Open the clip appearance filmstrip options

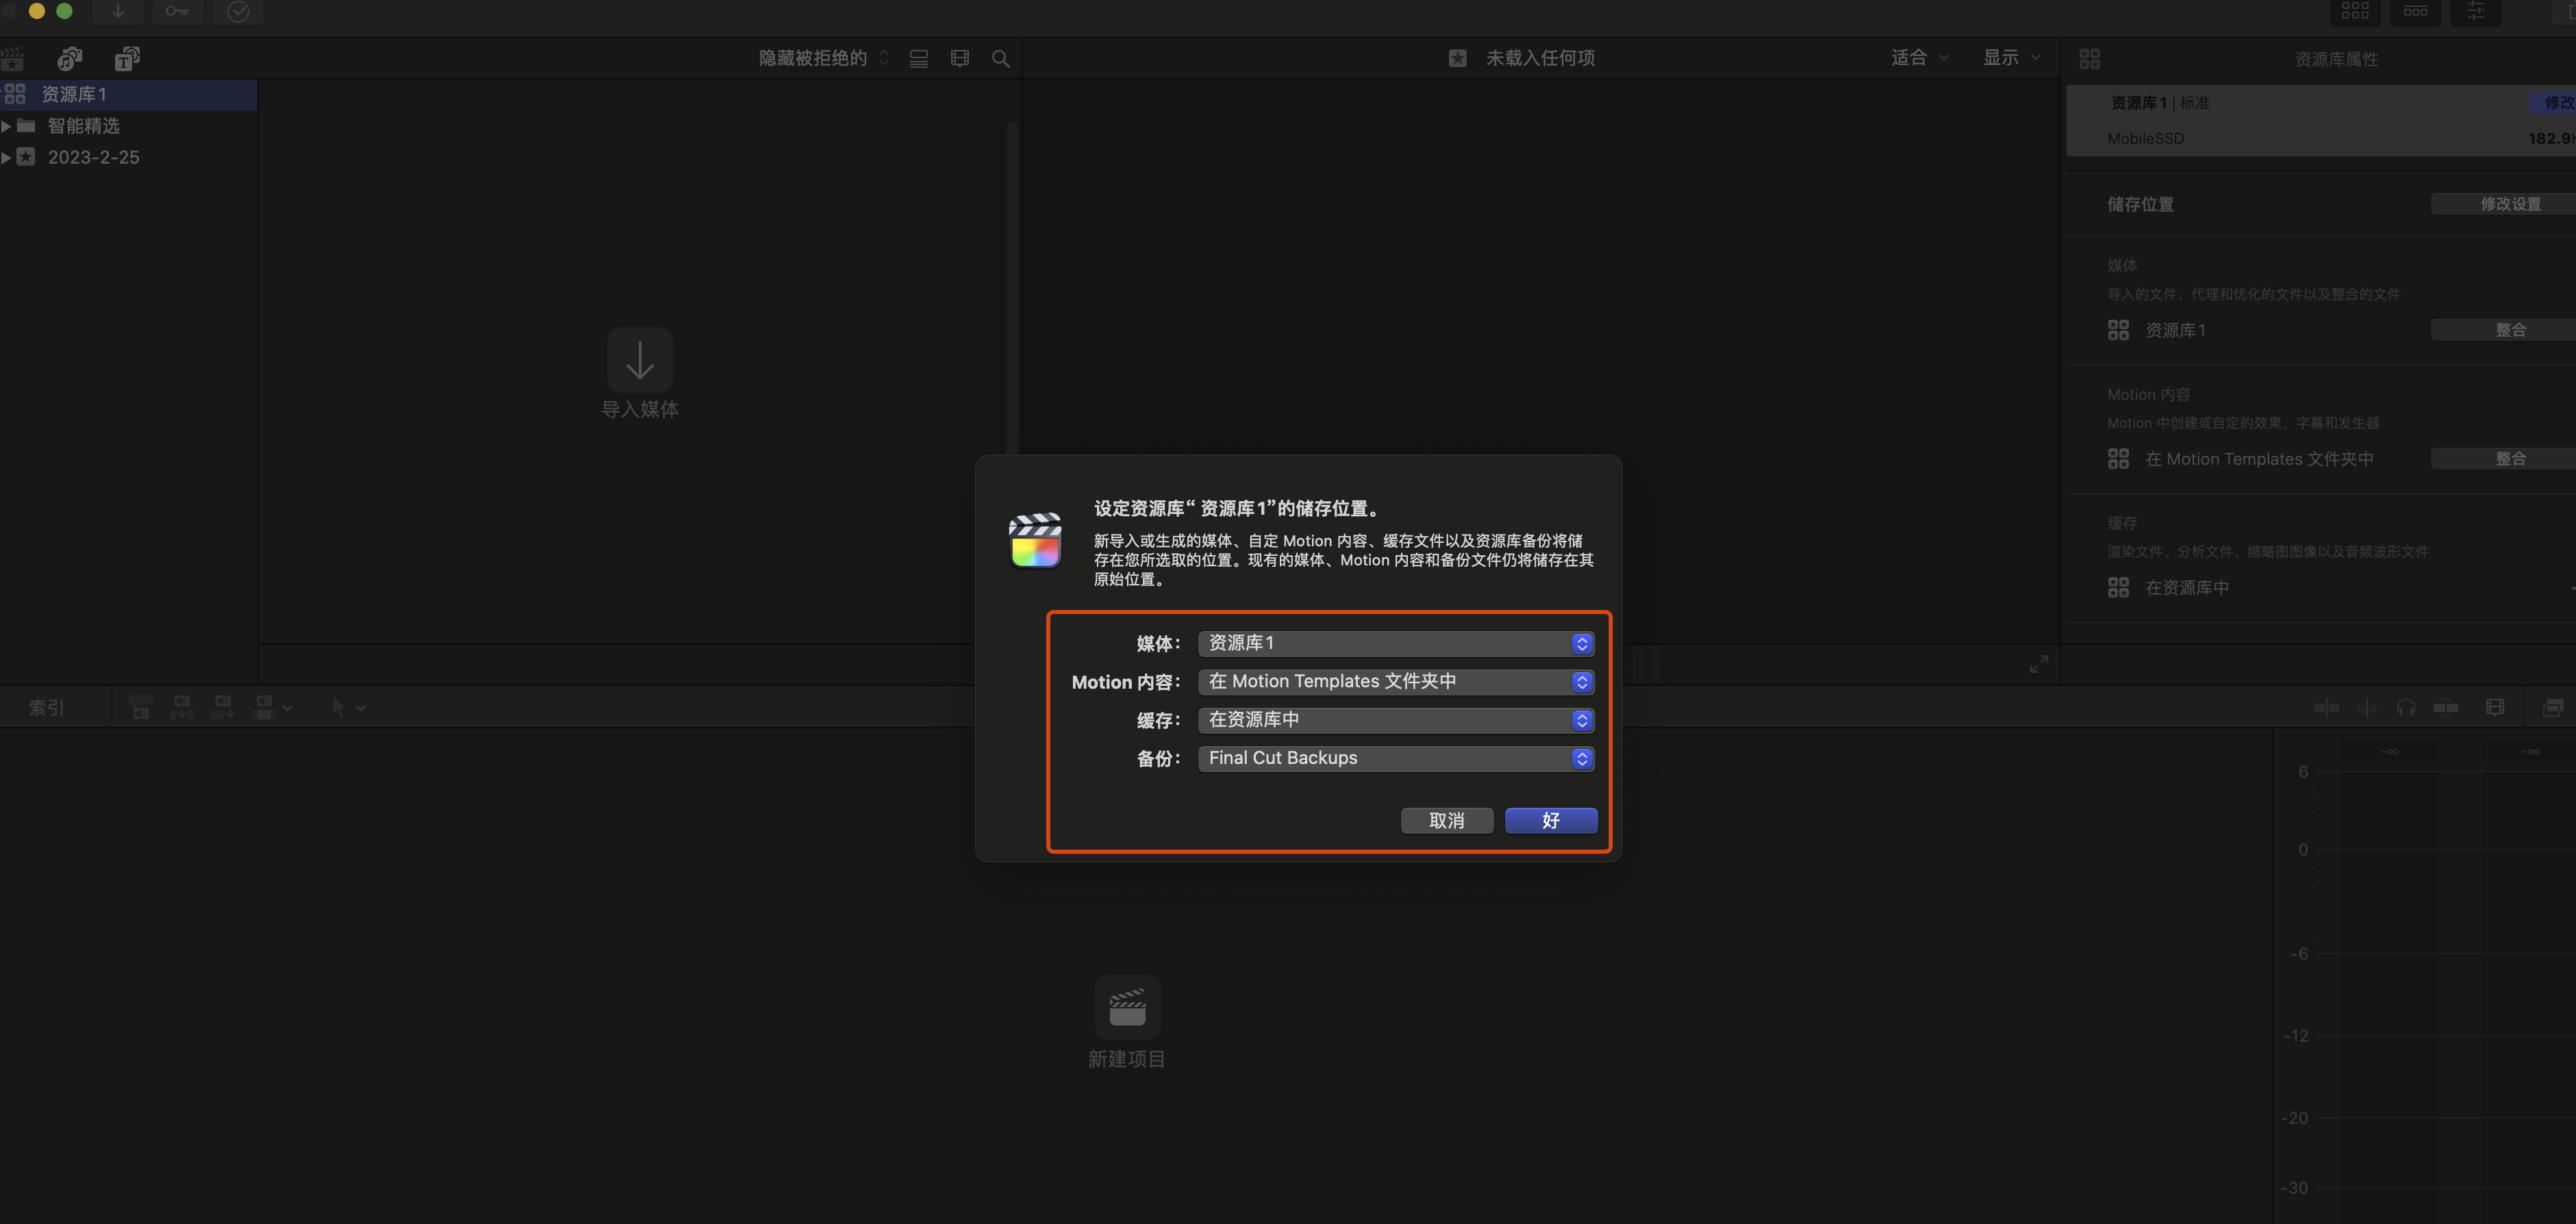click(960, 59)
